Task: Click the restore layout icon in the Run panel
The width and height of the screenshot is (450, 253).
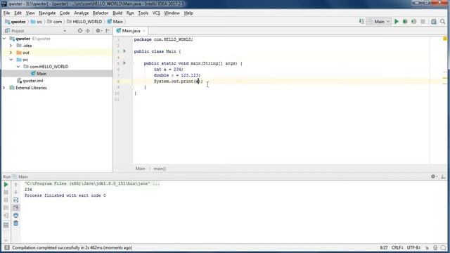Action: (6, 225)
